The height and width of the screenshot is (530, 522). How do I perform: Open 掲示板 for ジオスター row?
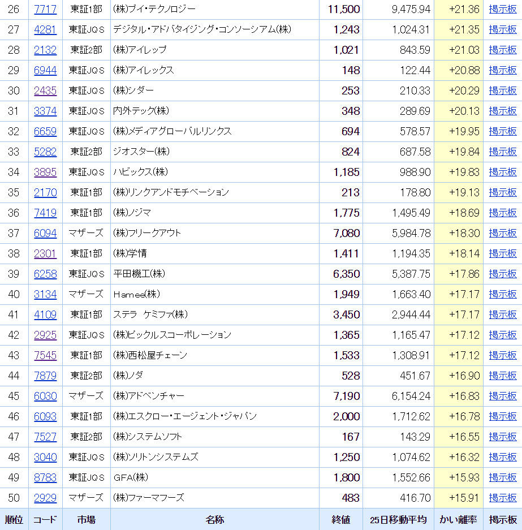pos(503,152)
